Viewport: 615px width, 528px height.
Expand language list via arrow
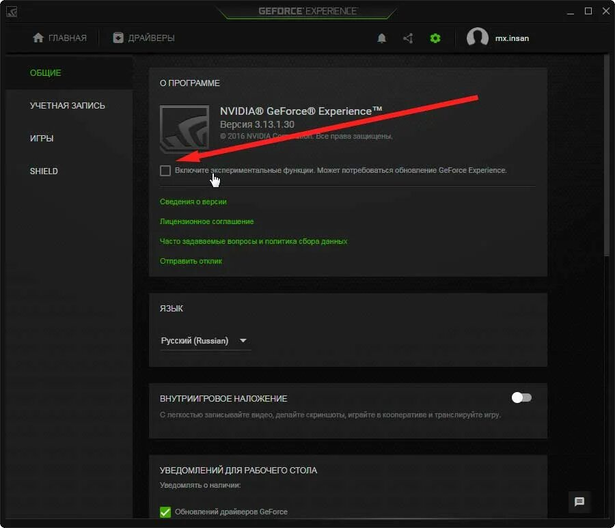point(243,341)
